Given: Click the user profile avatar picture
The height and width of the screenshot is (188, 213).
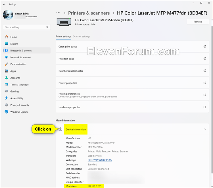Looking at the screenshot, I should [x=8, y=15].
